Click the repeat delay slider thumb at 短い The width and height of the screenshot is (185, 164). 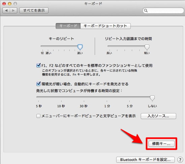click(x=147, y=47)
